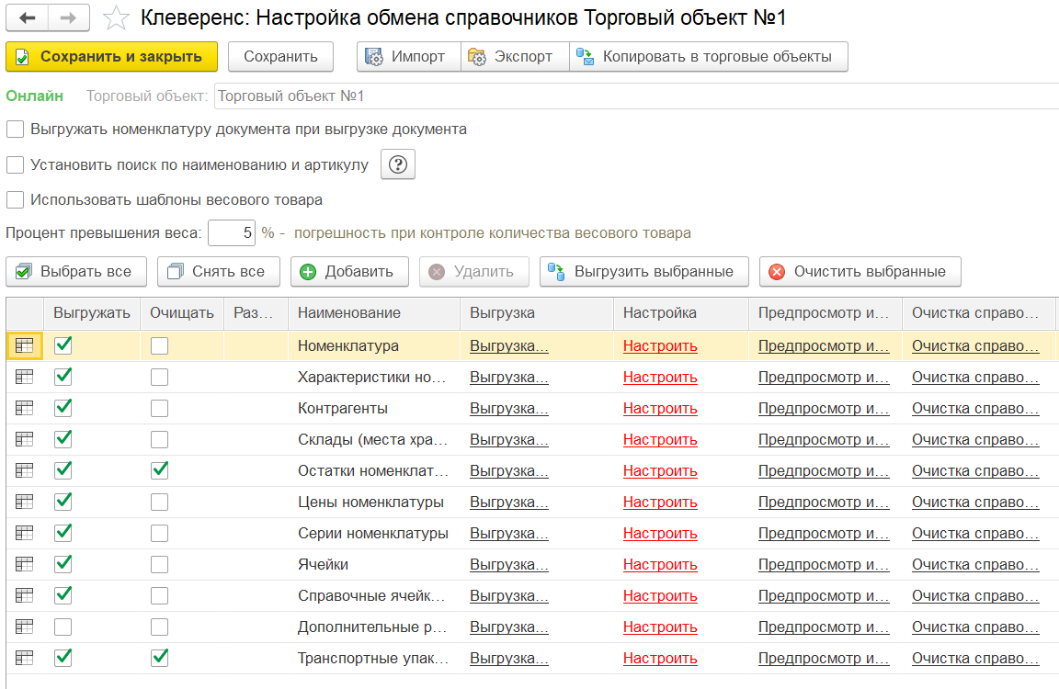The width and height of the screenshot is (1059, 689).
Task: Click Выбрать все button
Action: [x=76, y=271]
